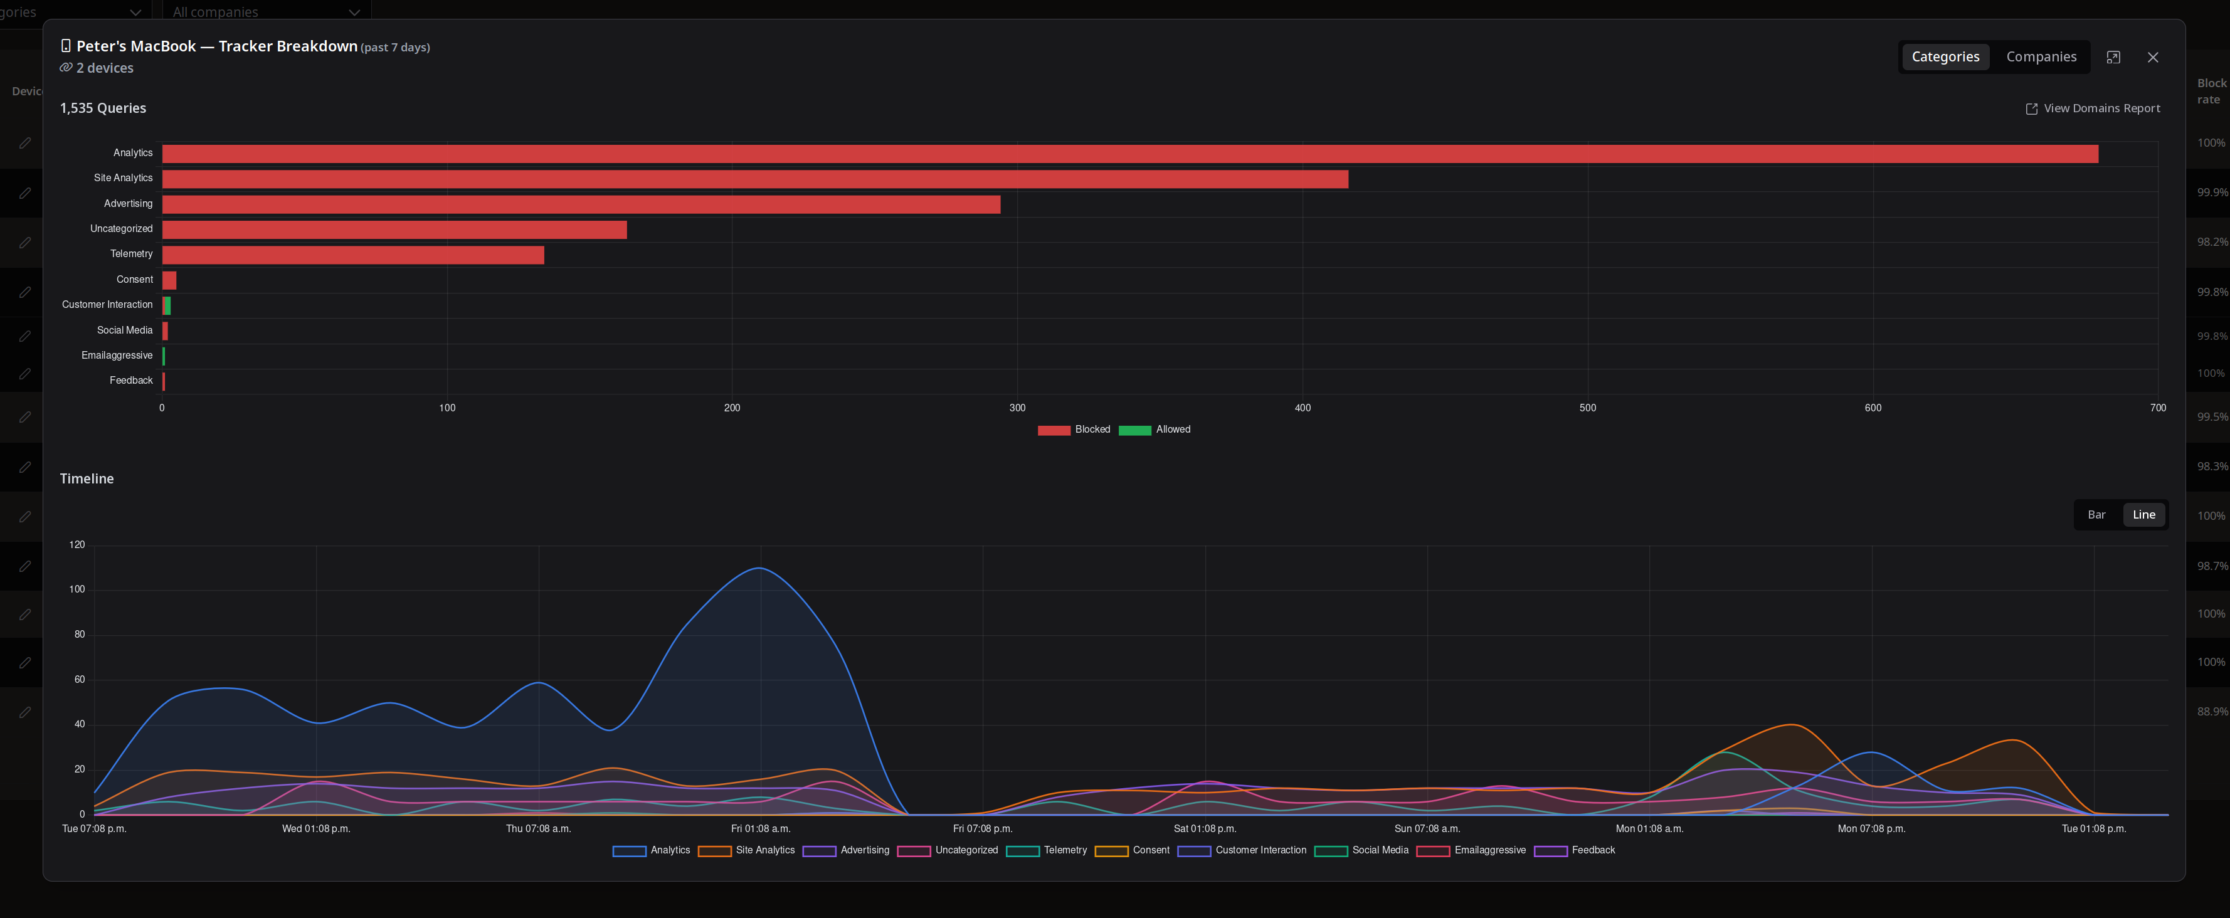Screen dimensions: 2230x918
Task: Toggle Uncategorized line in timeline legend
Action: point(947,850)
